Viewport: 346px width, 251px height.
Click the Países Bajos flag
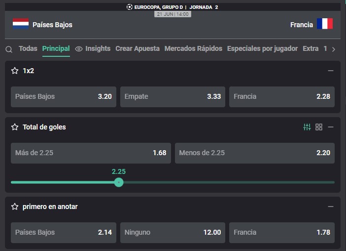tap(21, 24)
